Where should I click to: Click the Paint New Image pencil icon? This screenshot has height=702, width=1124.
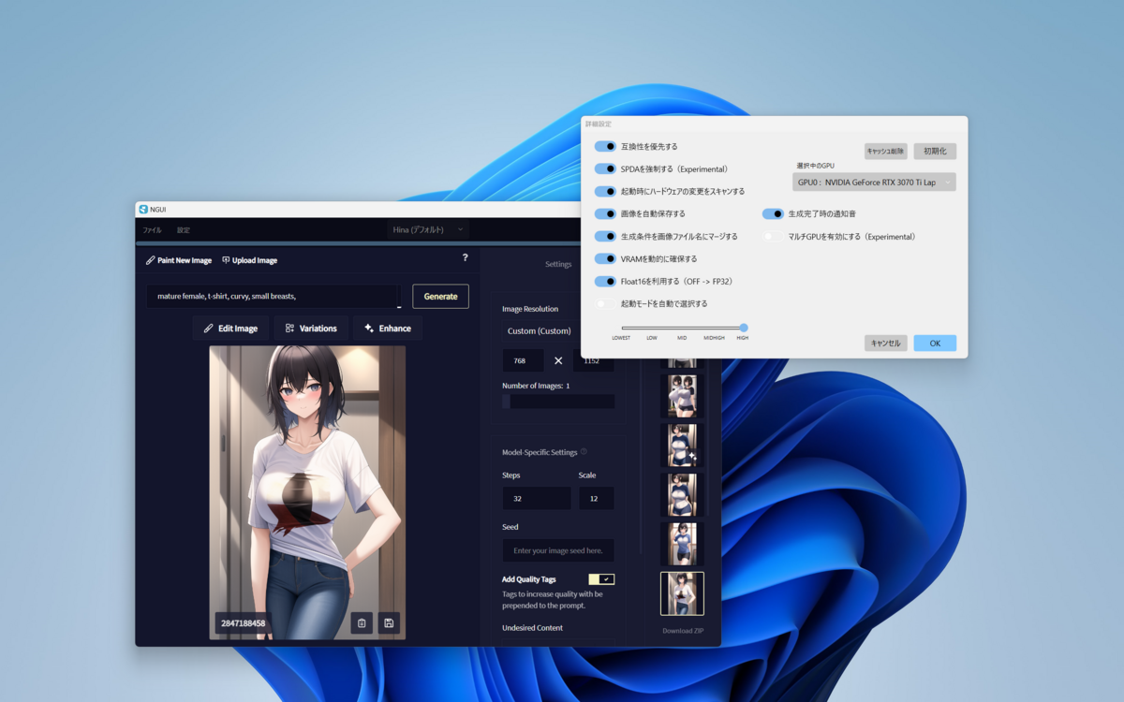[151, 260]
